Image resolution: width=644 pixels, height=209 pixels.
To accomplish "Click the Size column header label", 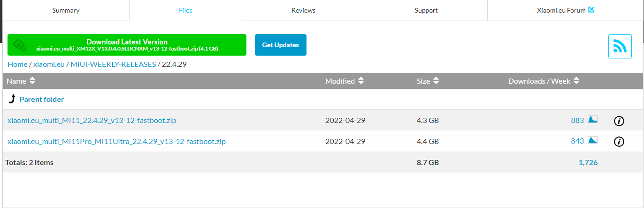I will tap(423, 81).
